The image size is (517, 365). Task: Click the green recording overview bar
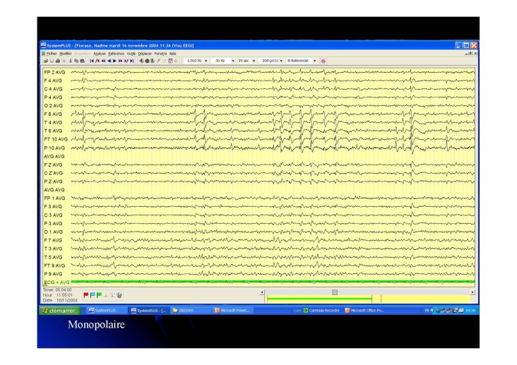point(319,299)
